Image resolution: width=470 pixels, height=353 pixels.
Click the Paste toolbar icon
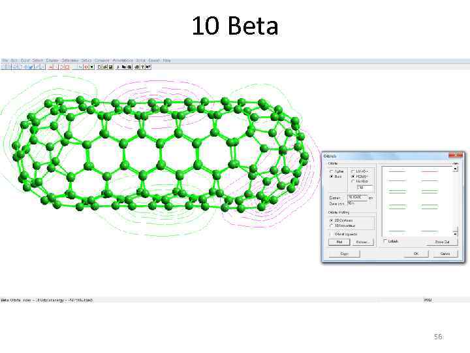pos(129,67)
